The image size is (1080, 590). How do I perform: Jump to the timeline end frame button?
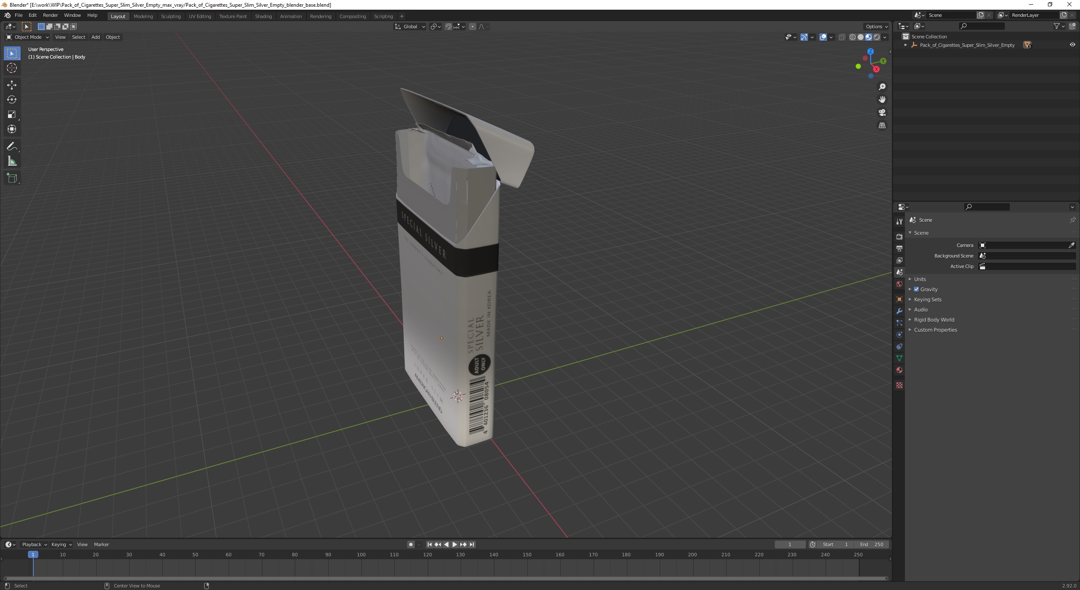[472, 544]
